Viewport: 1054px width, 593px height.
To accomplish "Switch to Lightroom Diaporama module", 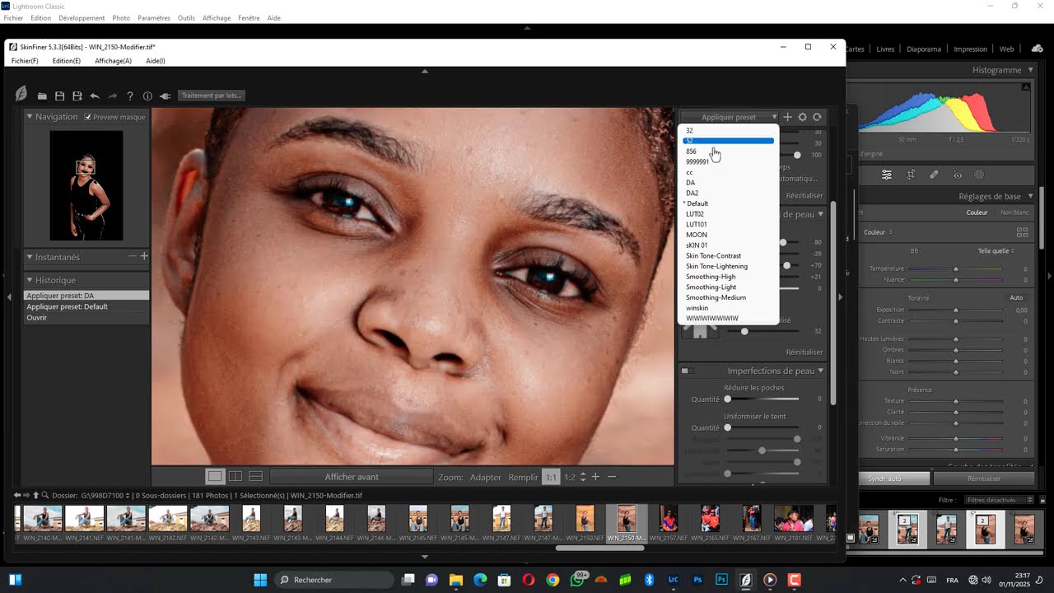I will tap(924, 49).
